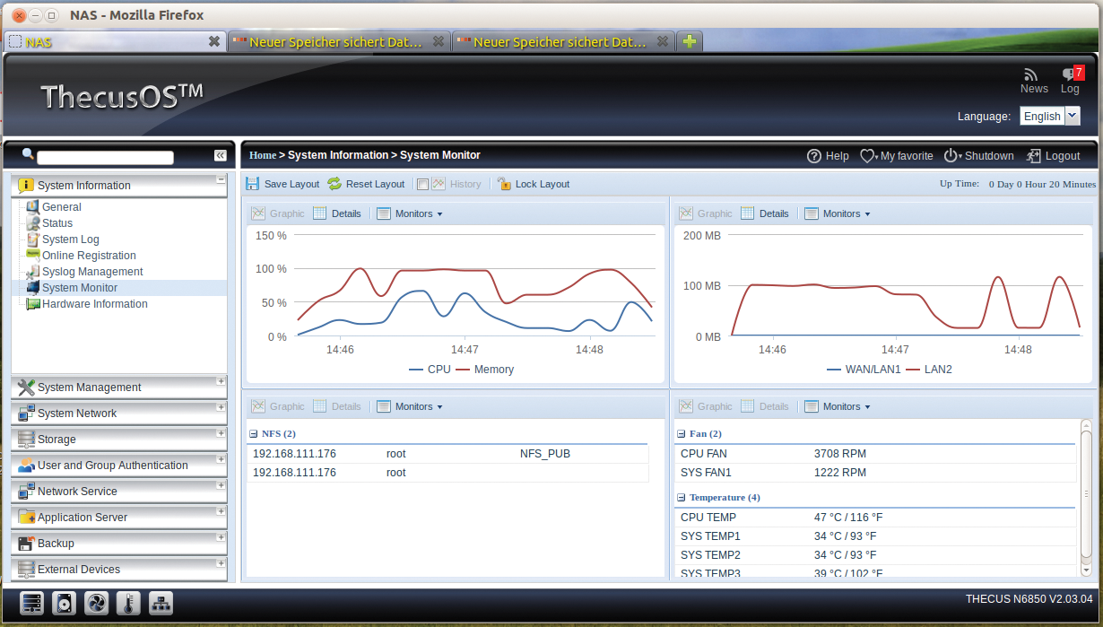Viewport: 1103px width, 627px height.
Task: Click the network status icon in bottom bar
Action: (161, 603)
